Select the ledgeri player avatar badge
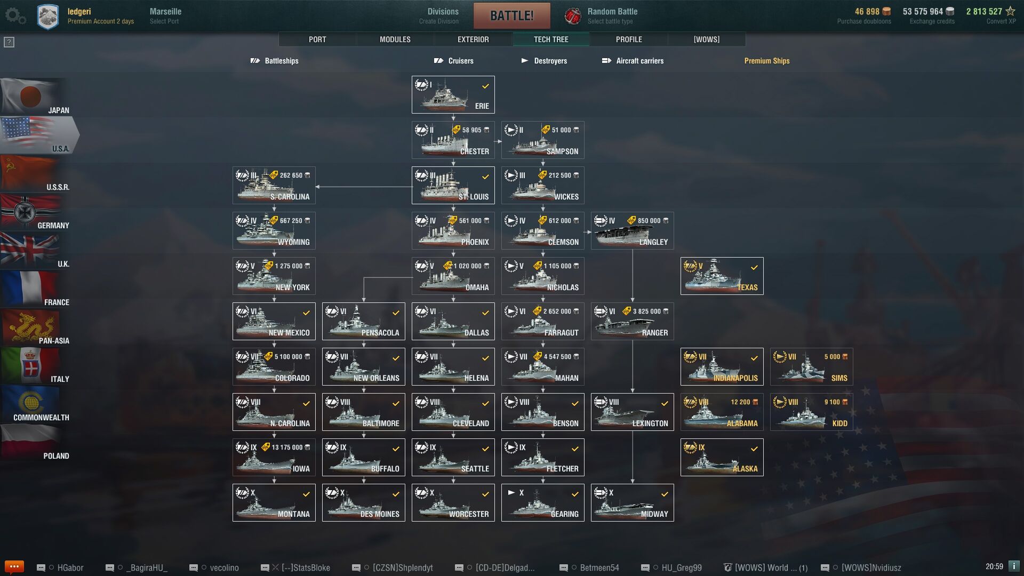 [x=48, y=17]
